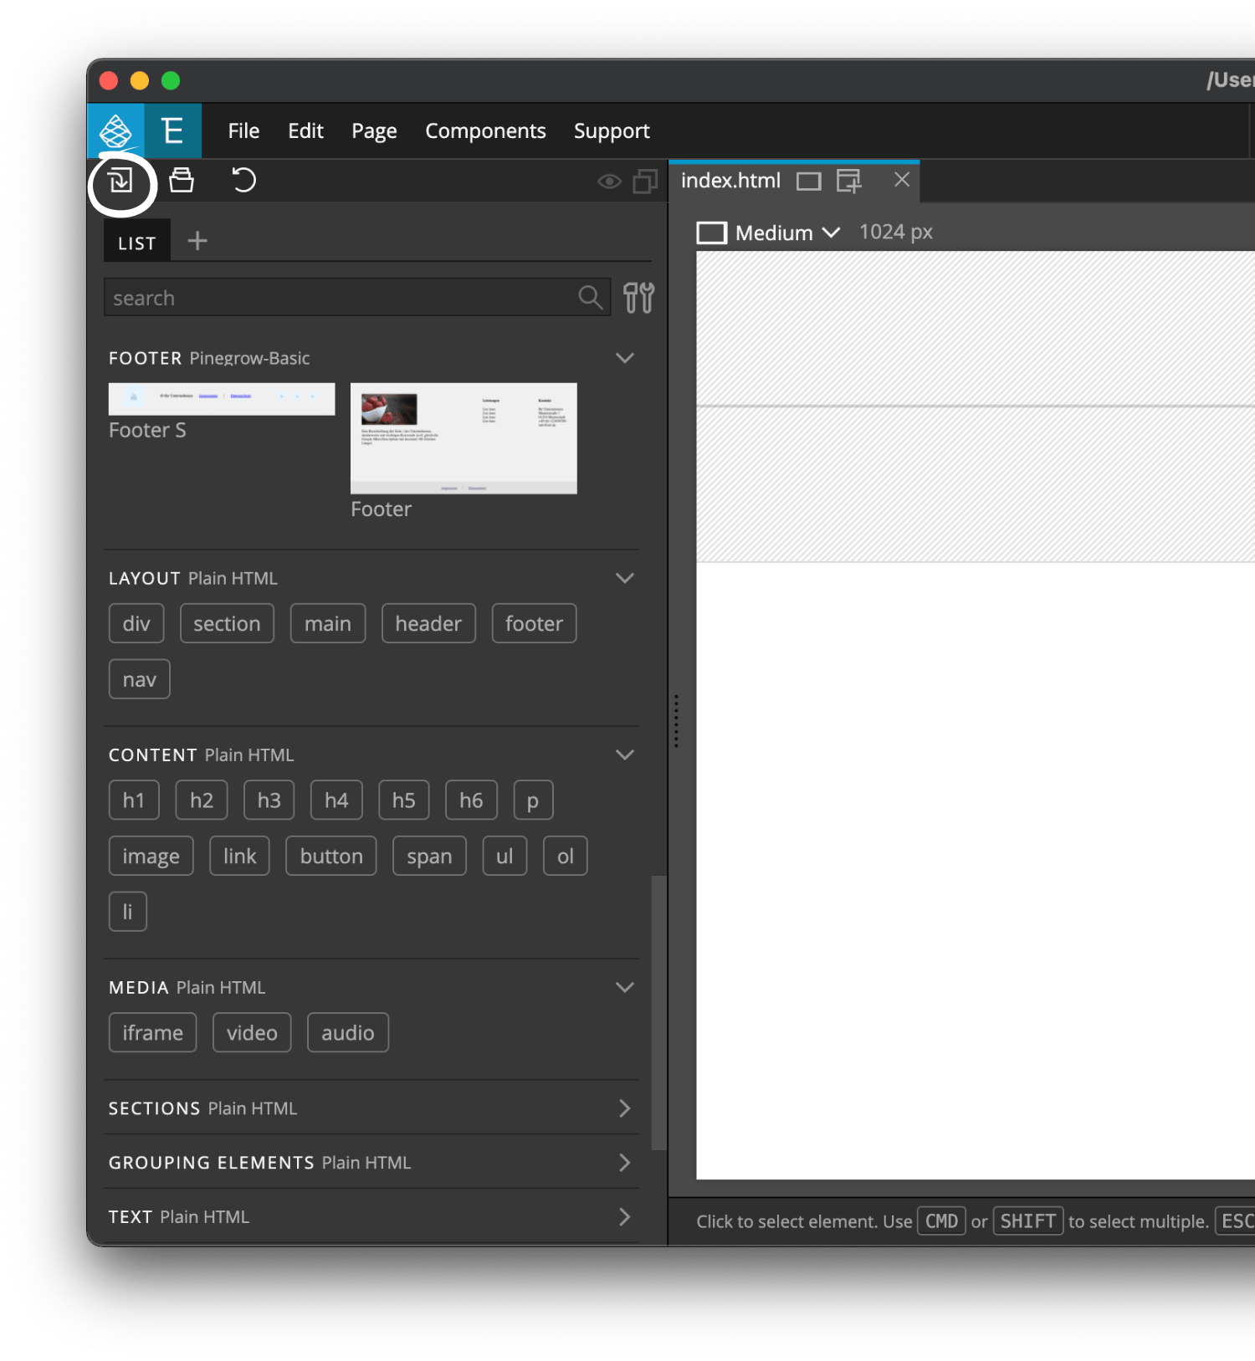Click the h2 element button
The image size is (1255, 1361).
click(202, 801)
